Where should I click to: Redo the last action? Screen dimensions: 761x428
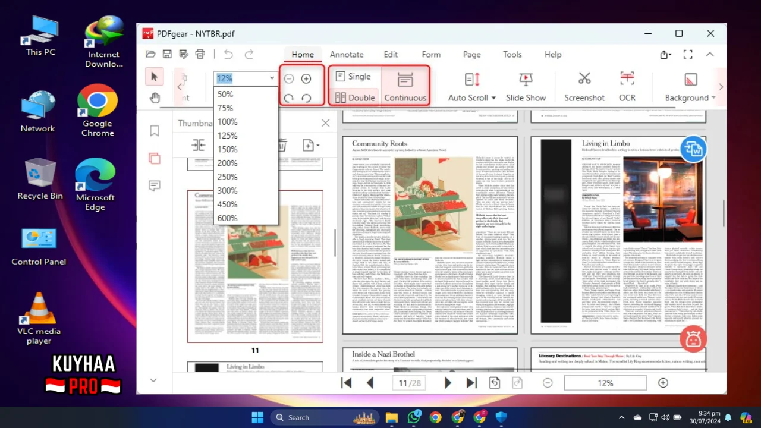point(249,54)
